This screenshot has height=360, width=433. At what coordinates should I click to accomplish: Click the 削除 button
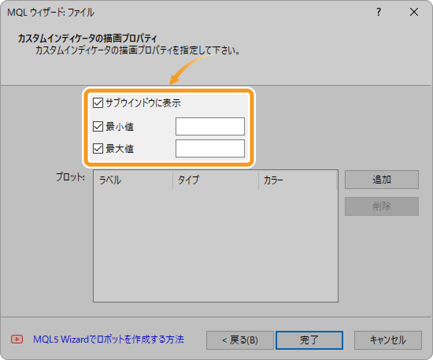pyautogui.click(x=382, y=206)
